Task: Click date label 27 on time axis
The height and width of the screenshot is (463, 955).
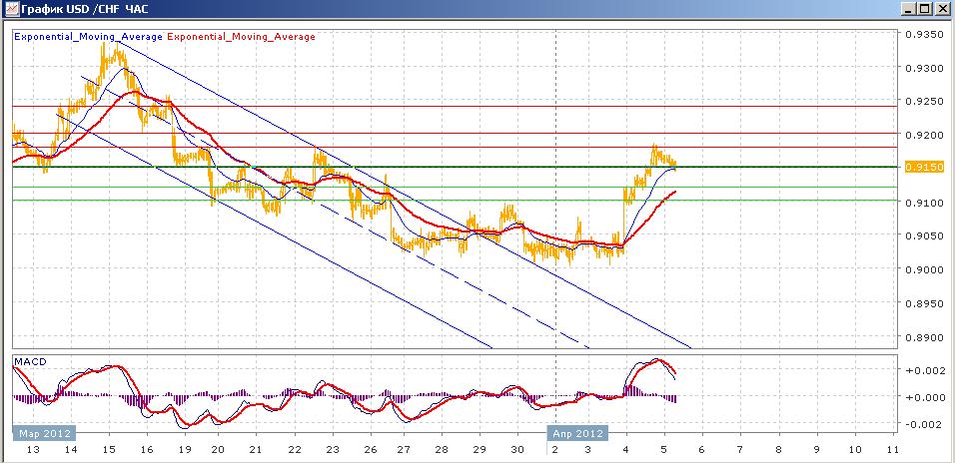Action: point(404,450)
